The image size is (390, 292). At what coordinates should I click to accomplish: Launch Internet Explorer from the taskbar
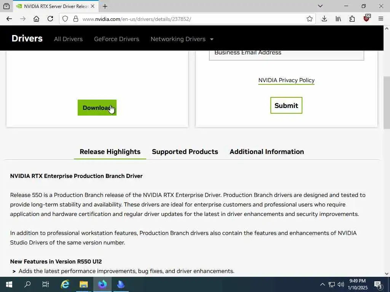[x=65, y=284]
